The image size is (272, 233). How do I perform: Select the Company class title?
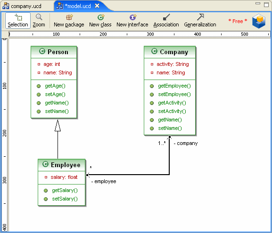(174, 52)
